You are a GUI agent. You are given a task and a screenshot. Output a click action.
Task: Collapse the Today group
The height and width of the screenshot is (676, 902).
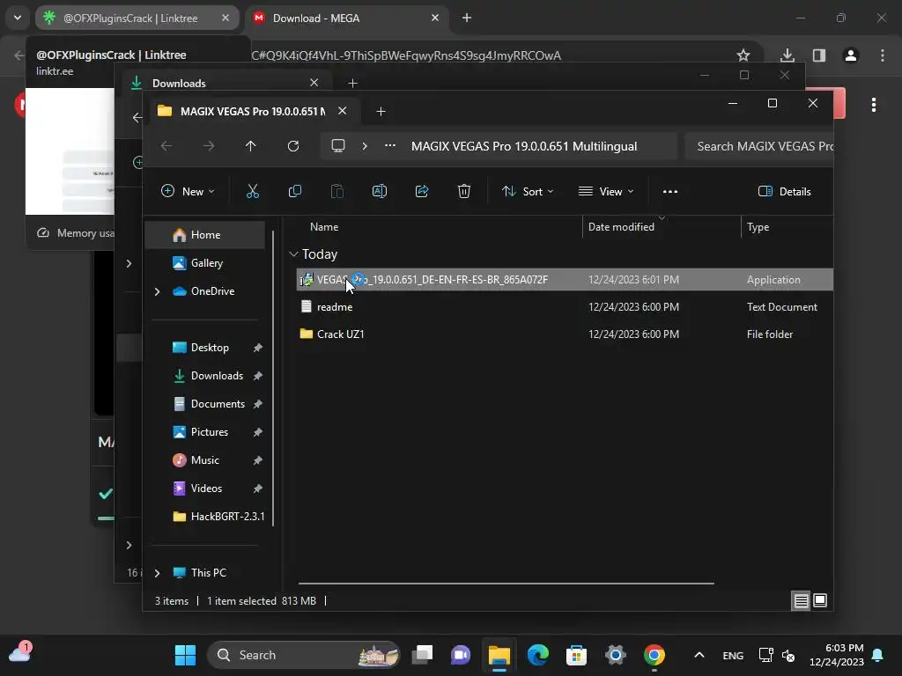click(293, 254)
